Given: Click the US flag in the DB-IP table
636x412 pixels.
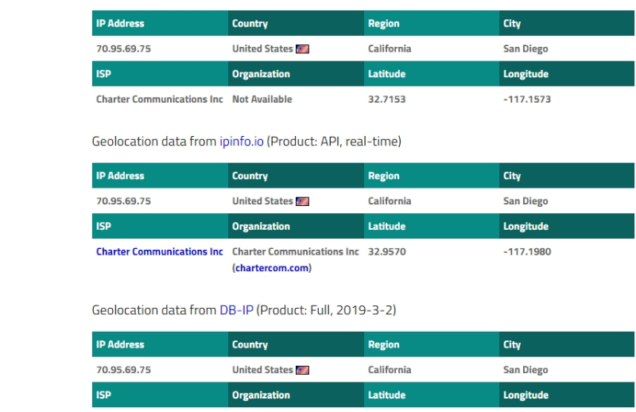Looking at the screenshot, I should (x=303, y=371).
